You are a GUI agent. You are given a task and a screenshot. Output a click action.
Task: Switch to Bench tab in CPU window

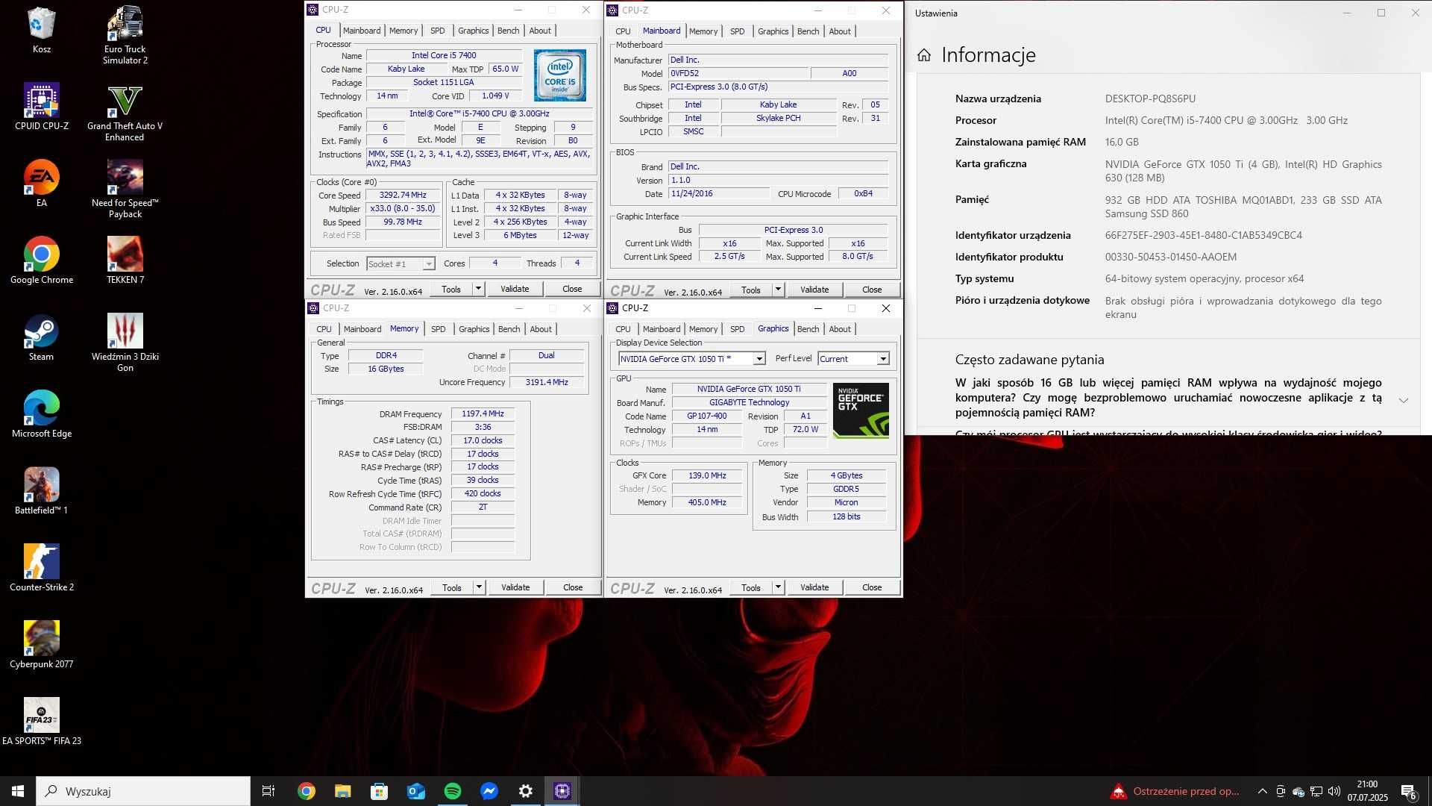tap(508, 31)
